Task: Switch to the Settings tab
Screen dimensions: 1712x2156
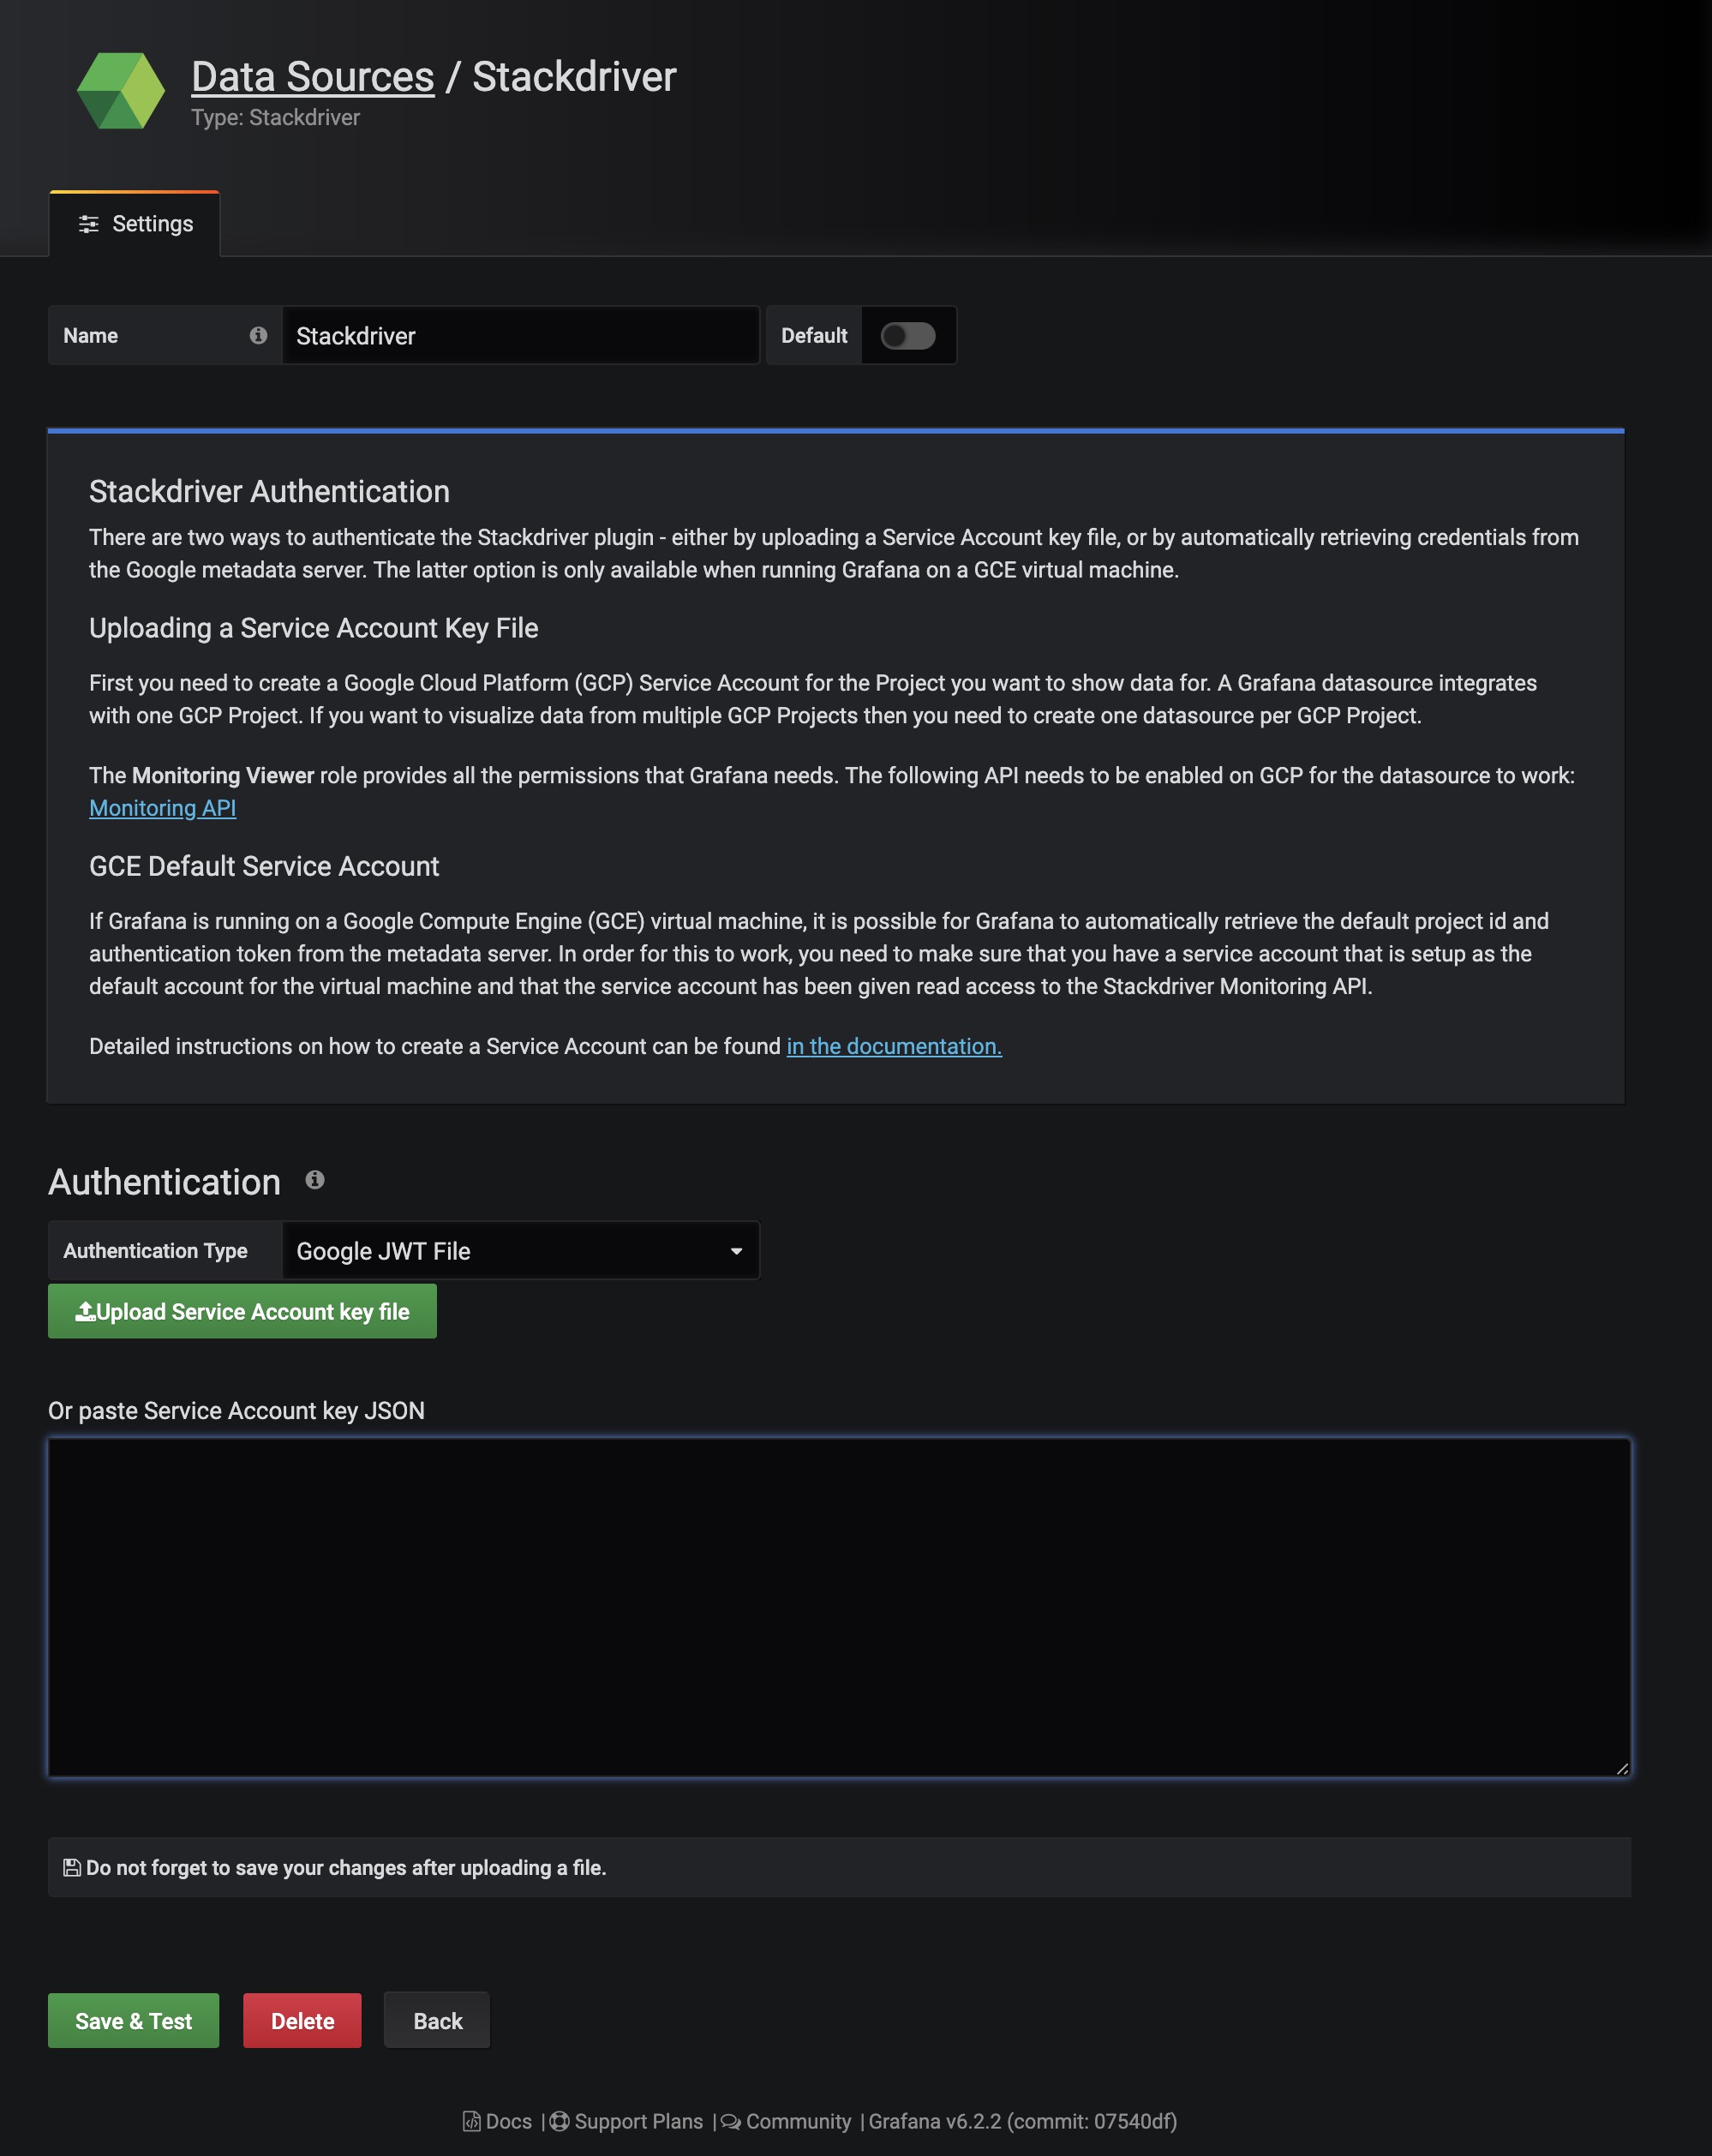Action: (135, 224)
